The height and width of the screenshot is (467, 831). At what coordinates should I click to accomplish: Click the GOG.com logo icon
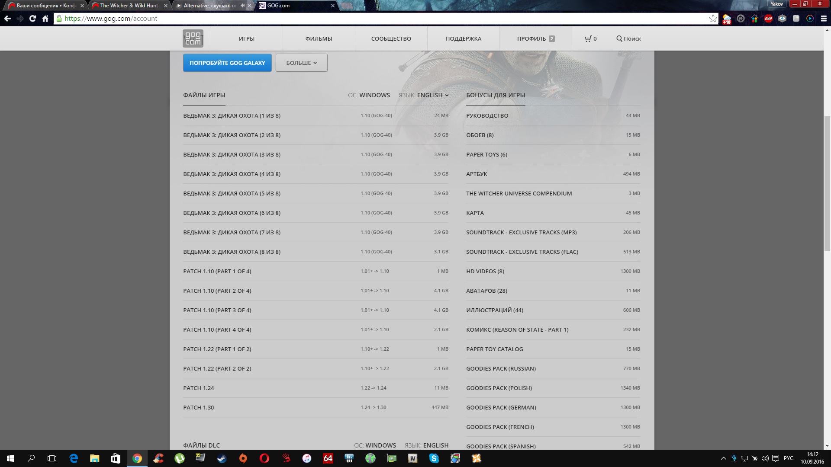point(193,38)
